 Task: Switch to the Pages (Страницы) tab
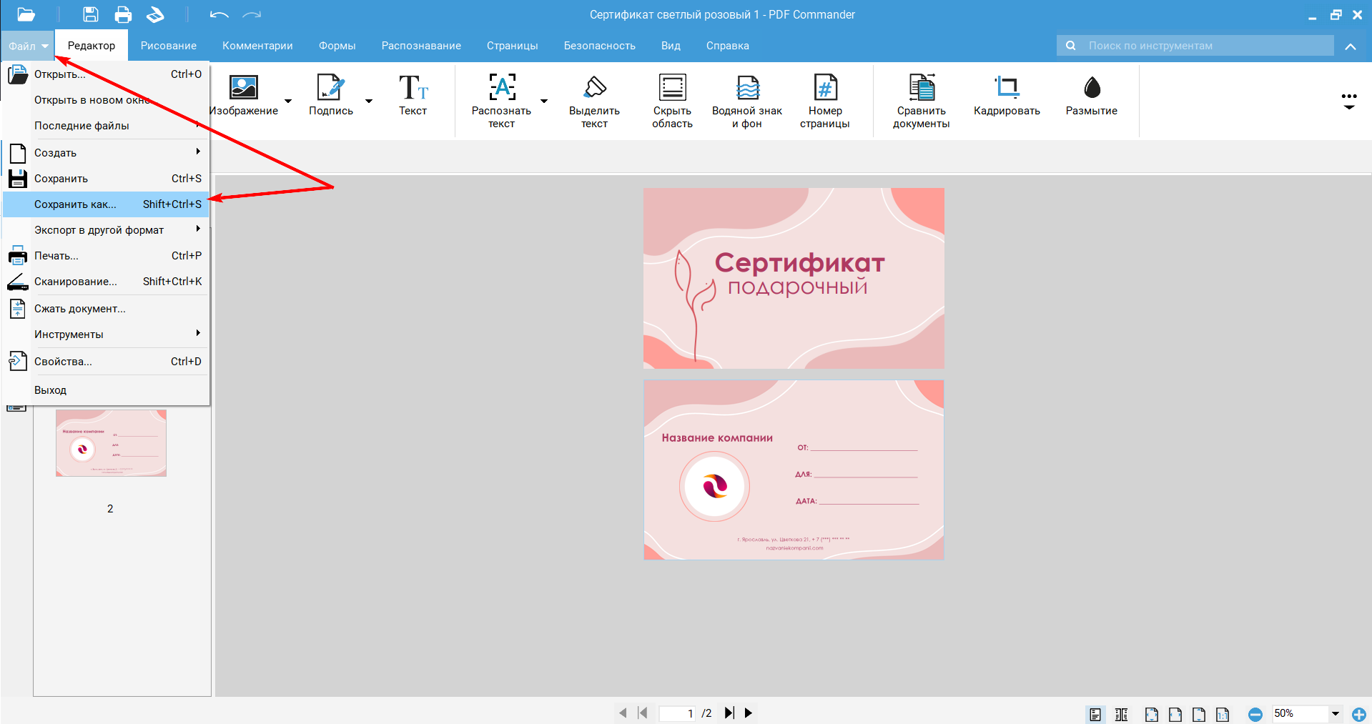click(512, 46)
